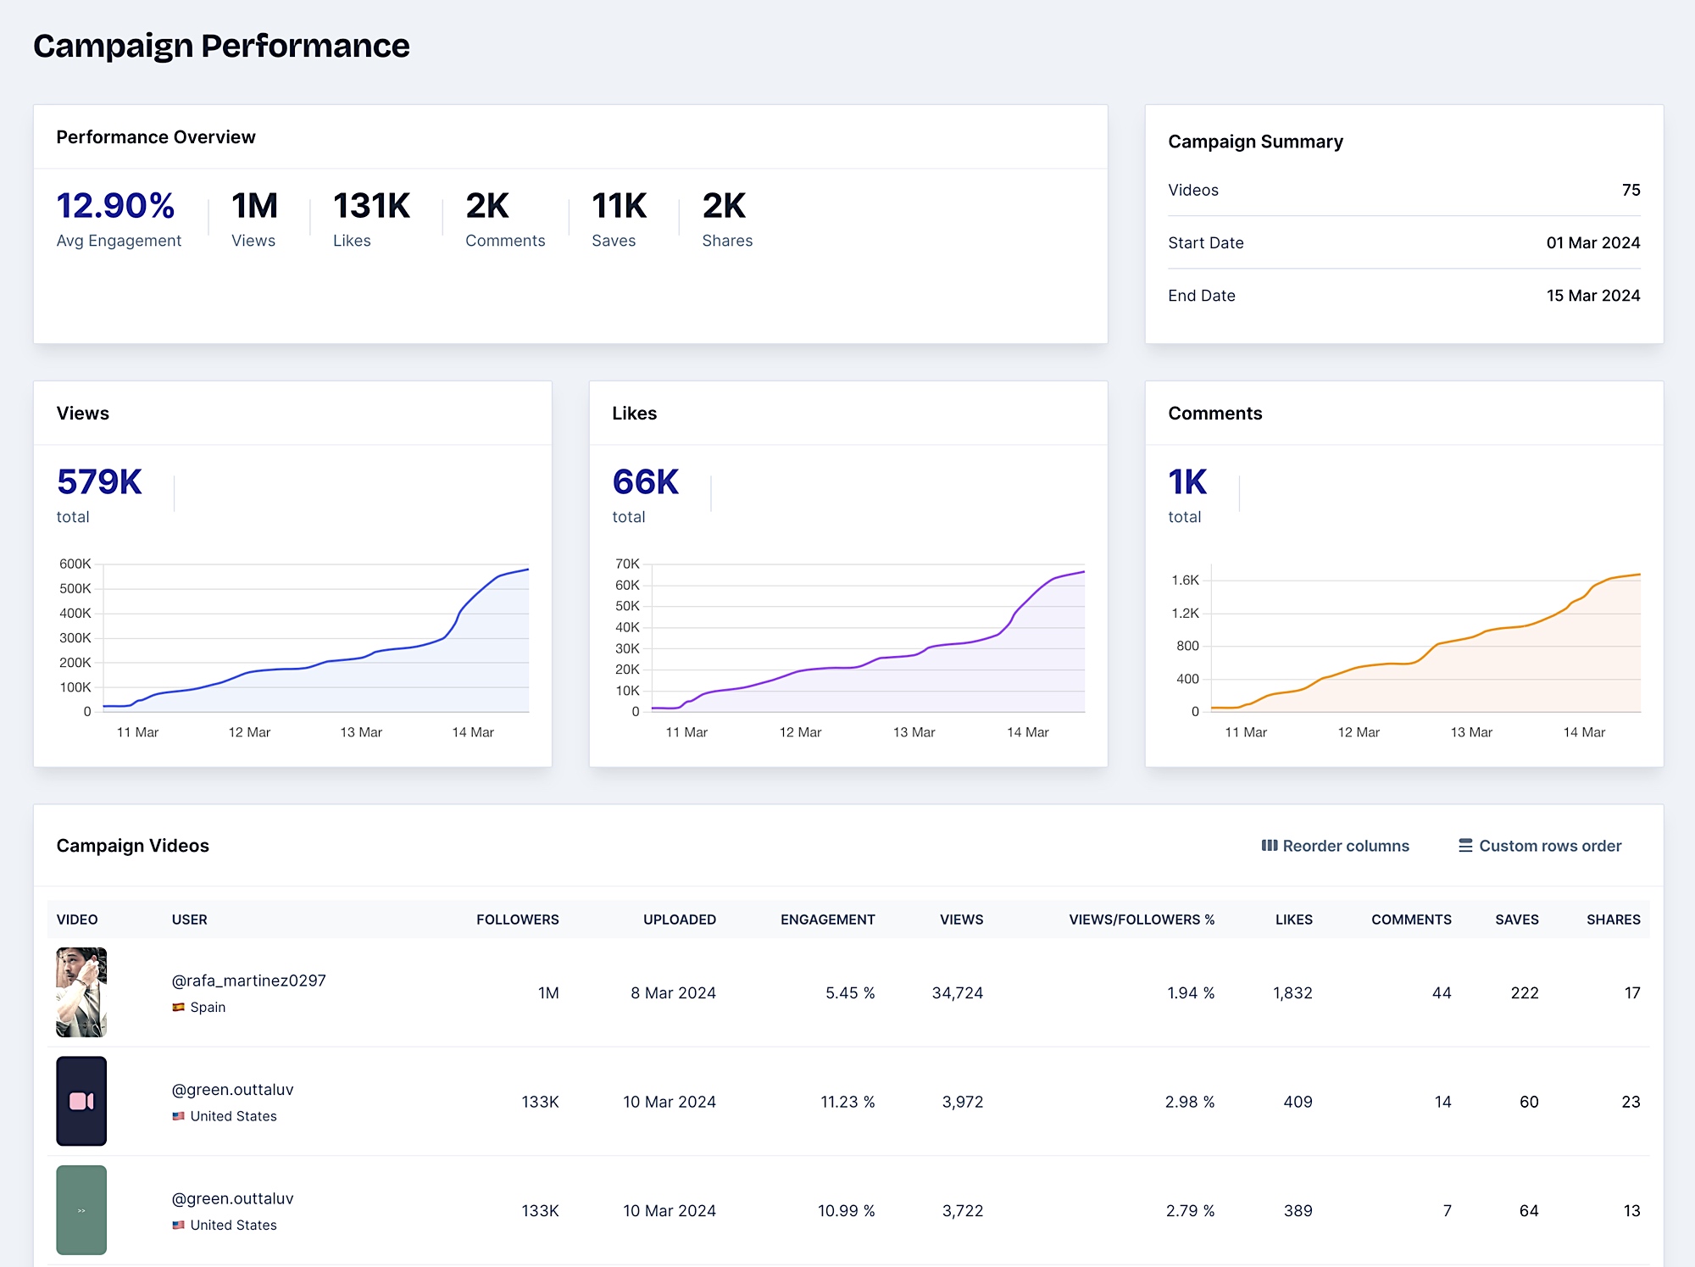Viewport: 1695px width, 1267px height.
Task: Open the @rafa_martinez0297 user profile link
Action: pos(248,981)
